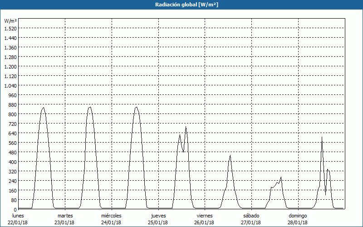Click the miércoles day label
363x227 pixels.
pyautogui.click(x=111, y=216)
